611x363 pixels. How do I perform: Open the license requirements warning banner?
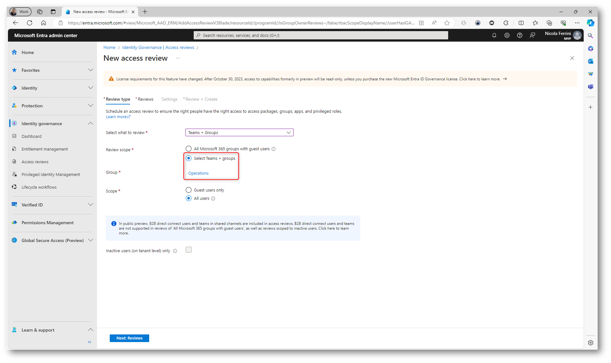click(340, 79)
